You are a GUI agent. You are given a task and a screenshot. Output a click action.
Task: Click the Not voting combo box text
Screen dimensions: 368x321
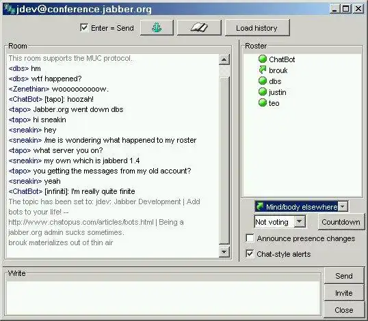[272, 222]
